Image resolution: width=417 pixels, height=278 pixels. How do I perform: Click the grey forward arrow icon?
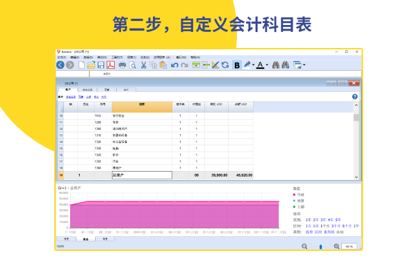(x=70, y=65)
